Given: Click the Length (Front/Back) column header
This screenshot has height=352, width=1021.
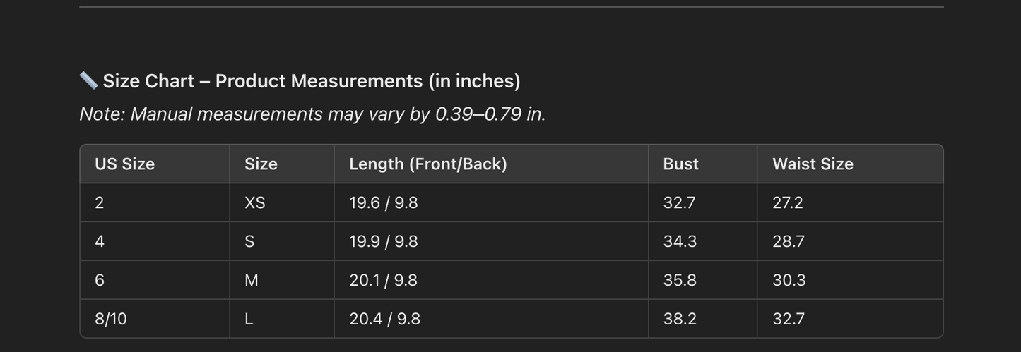Looking at the screenshot, I should (x=491, y=164).
